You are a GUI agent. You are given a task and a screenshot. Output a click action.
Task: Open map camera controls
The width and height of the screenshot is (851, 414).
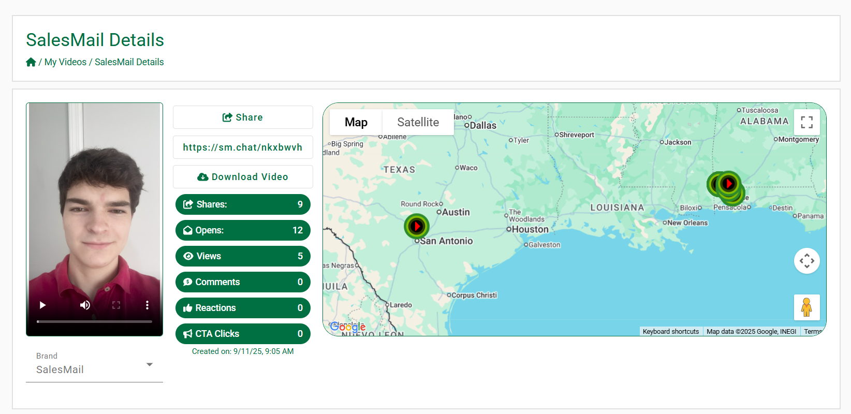coord(806,261)
